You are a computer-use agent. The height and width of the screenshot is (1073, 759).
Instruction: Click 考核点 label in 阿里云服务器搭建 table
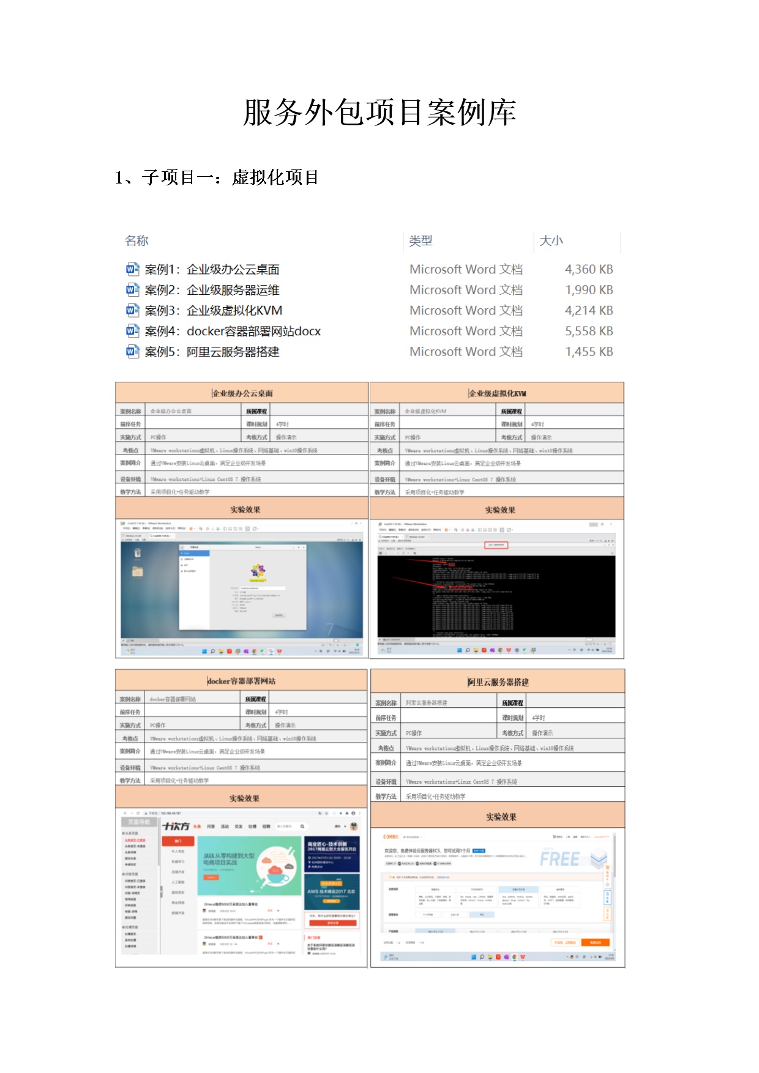(386, 748)
